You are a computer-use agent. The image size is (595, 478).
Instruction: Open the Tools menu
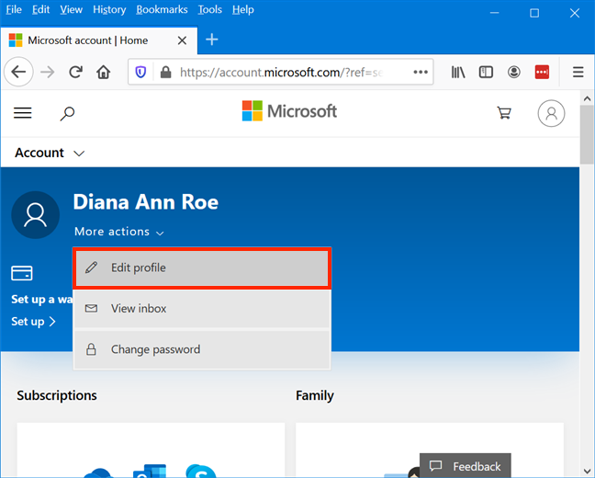(210, 9)
